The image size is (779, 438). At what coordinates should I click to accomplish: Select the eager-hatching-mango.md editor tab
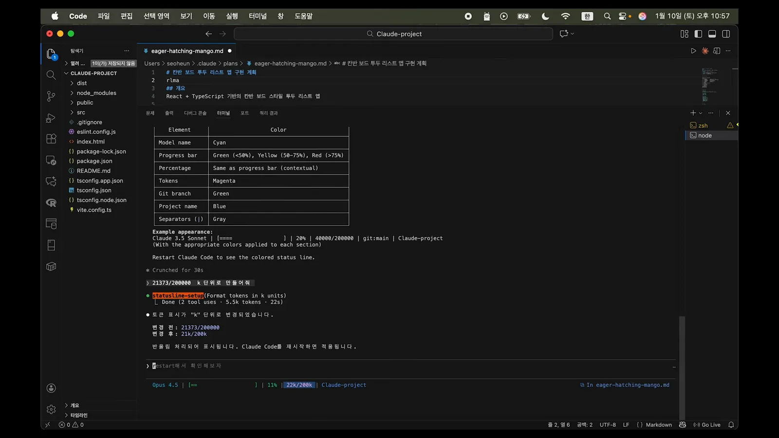[x=187, y=51]
